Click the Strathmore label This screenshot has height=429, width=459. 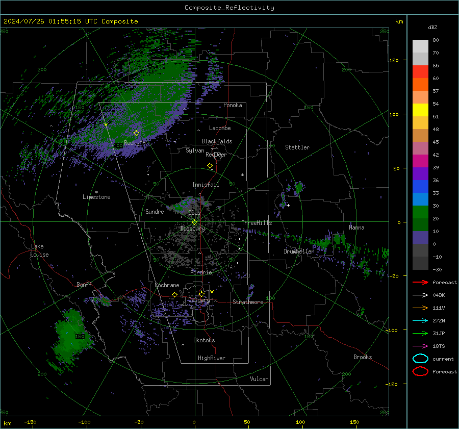click(x=248, y=302)
